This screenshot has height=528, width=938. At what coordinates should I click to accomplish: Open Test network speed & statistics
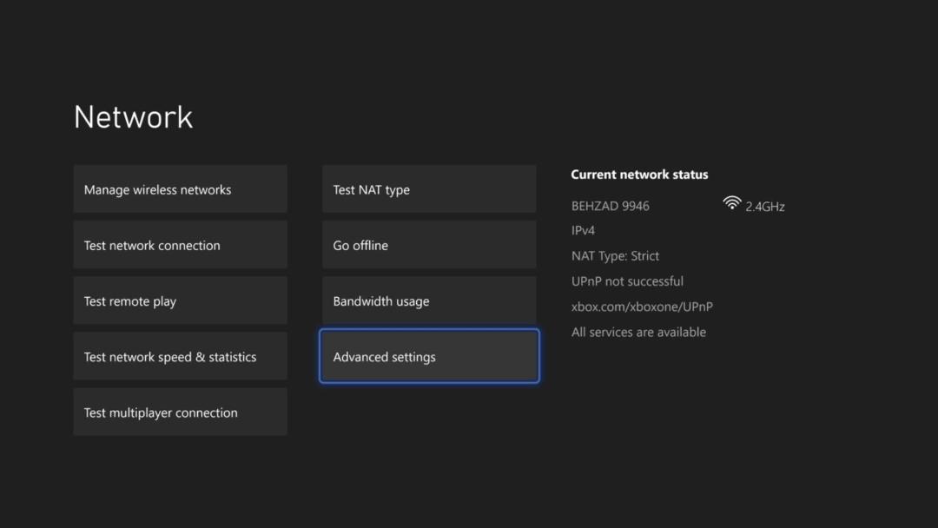(x=180, y=356)
